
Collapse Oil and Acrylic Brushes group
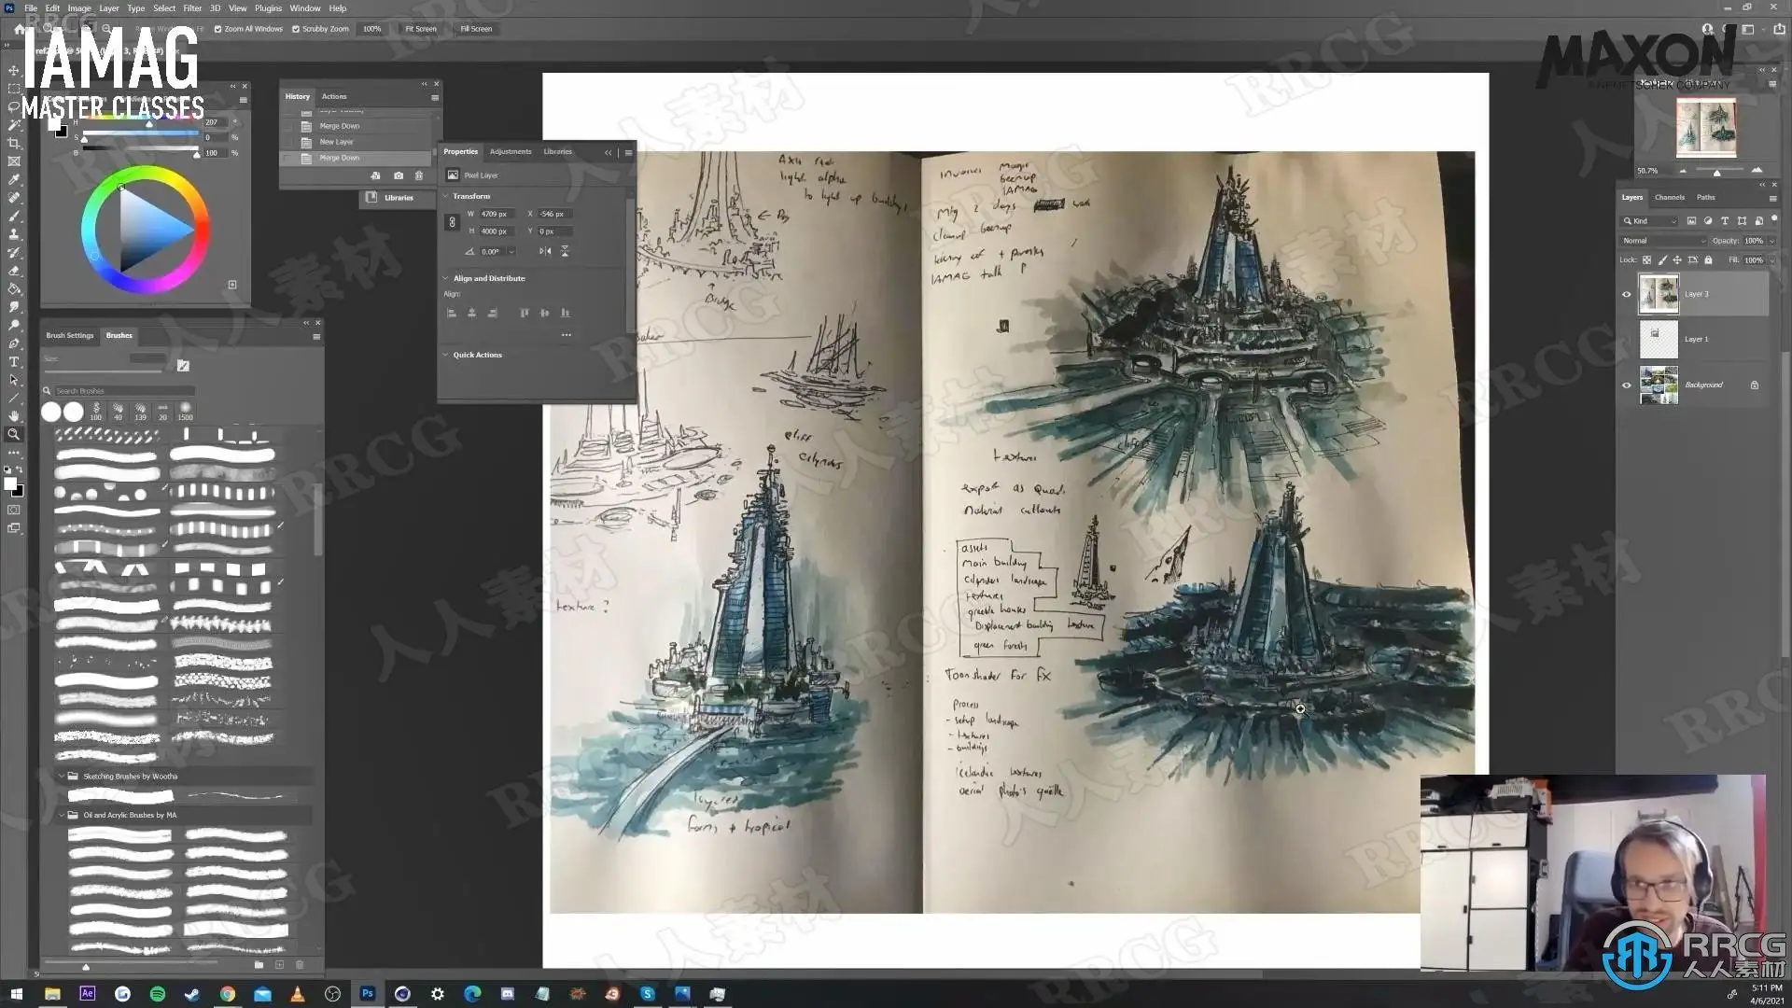pos(62,815)
